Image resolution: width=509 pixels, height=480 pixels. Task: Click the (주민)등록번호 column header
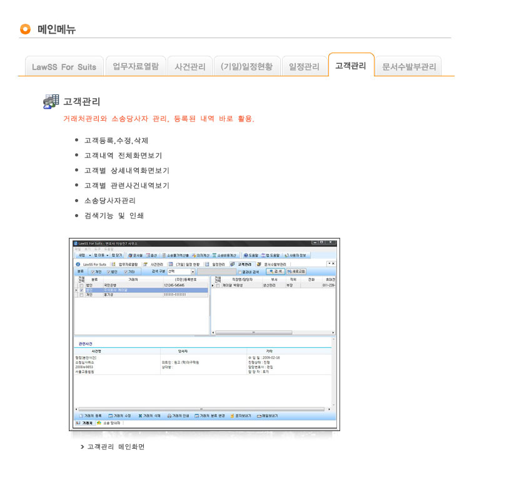186,280
